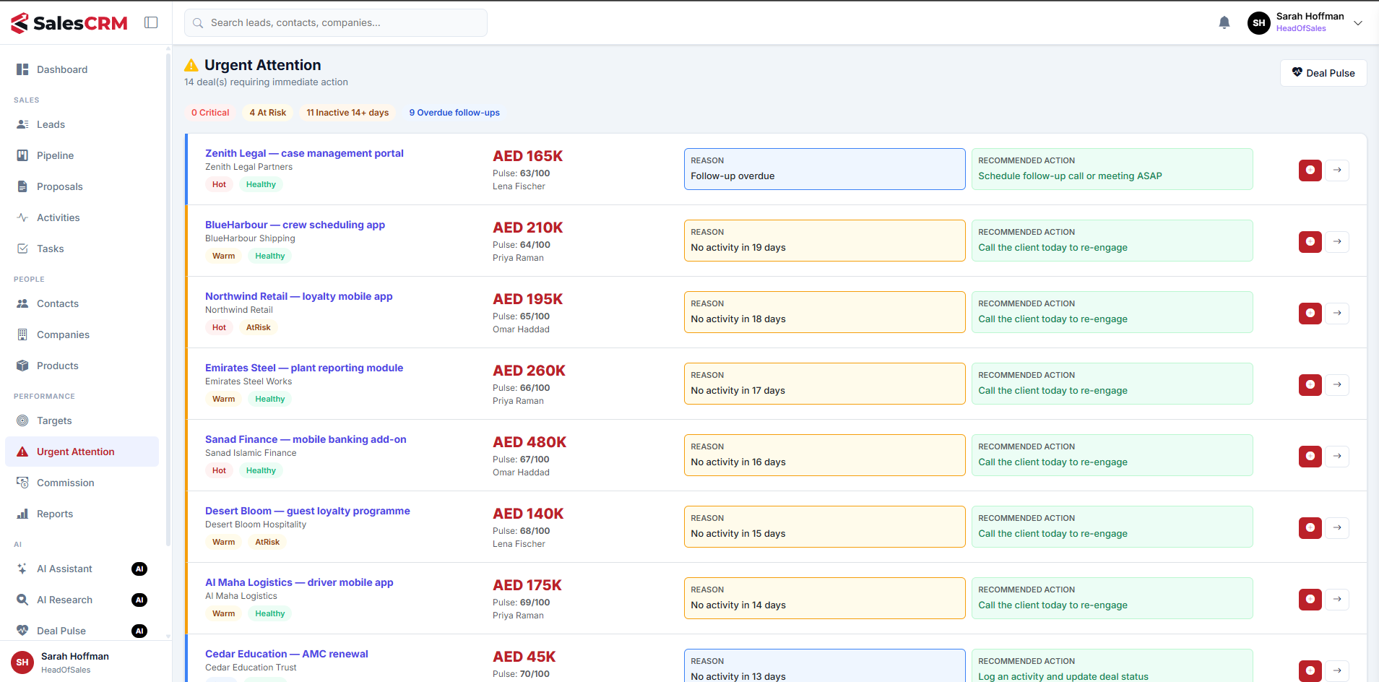Viewport: 1379px width, 682px height.
Task: Open Reports in the sidebar
Action: tap(82, 514)
